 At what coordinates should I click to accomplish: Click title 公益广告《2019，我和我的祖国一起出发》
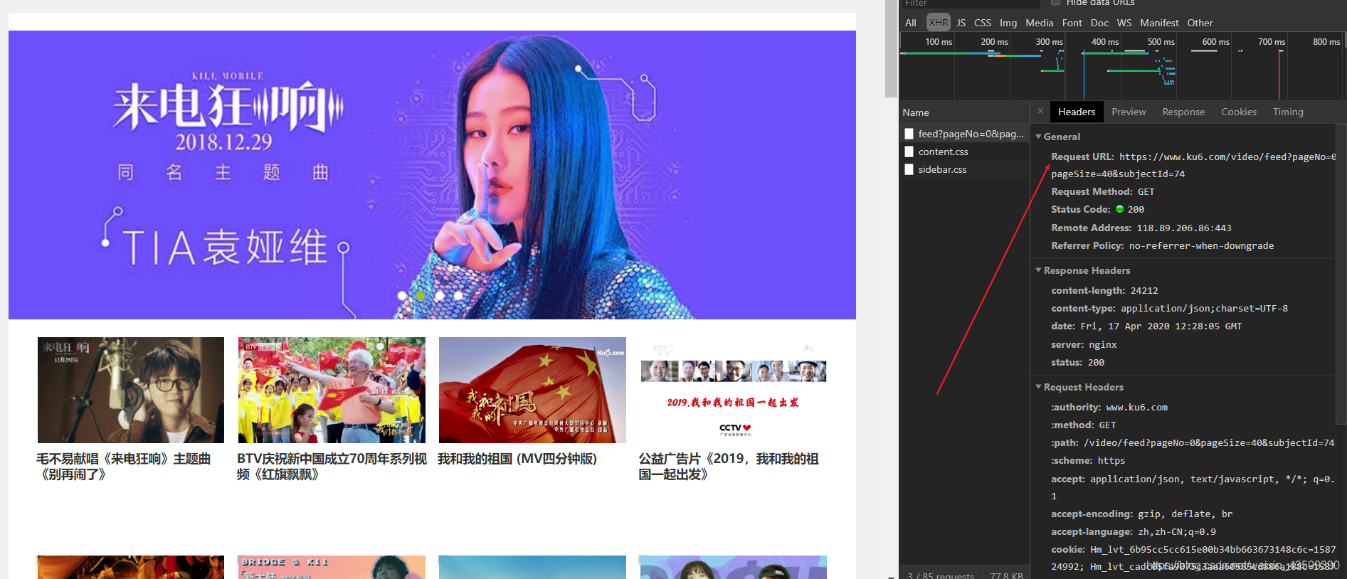[729, 467]
